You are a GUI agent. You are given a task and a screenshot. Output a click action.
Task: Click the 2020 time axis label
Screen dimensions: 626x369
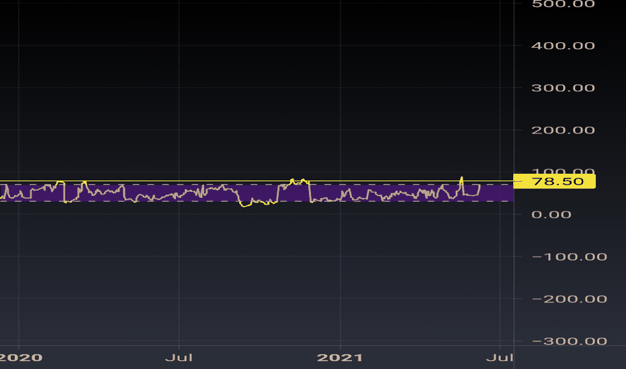click(21, 358)
